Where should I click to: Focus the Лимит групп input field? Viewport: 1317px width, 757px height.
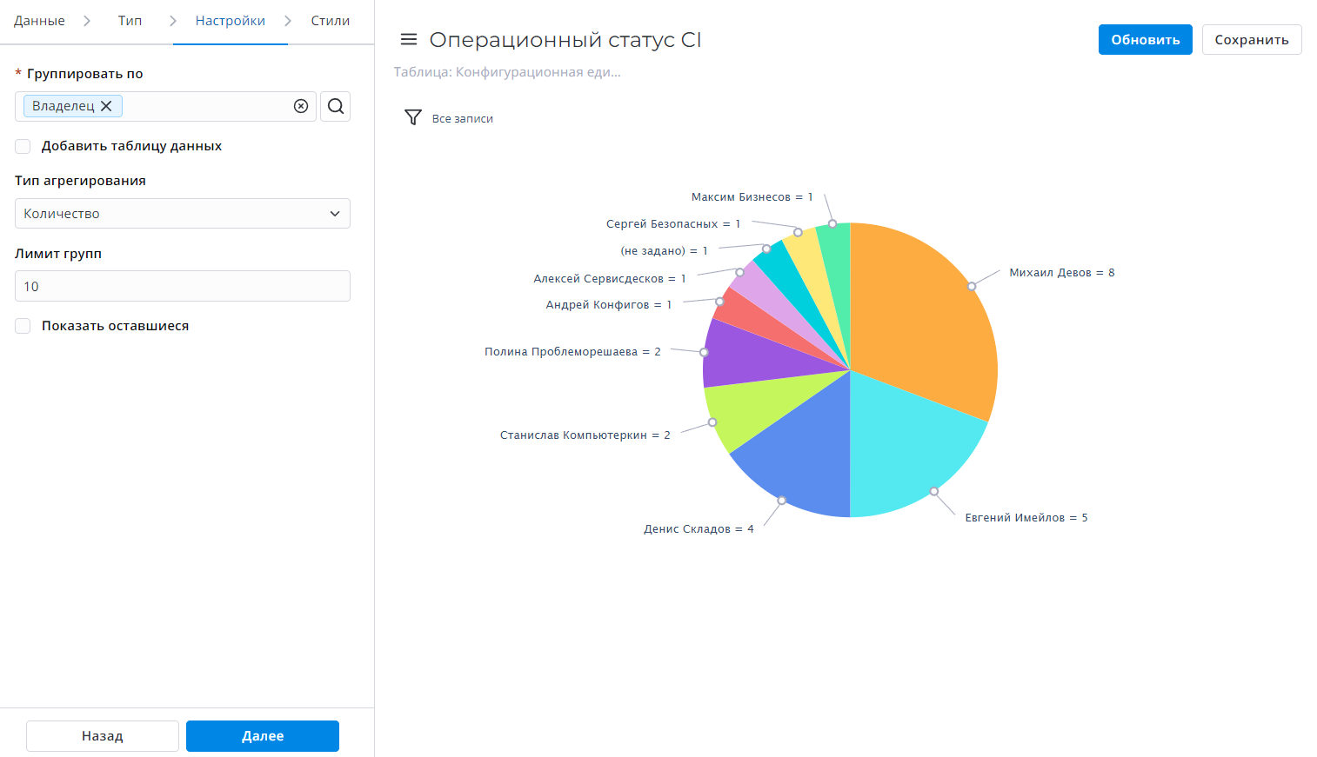pos(182,286)
